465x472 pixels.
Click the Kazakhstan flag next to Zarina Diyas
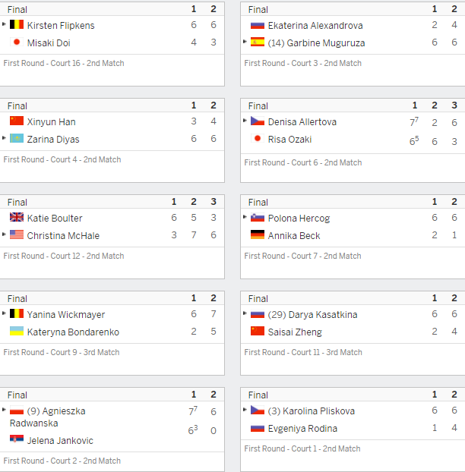click(x=17, y=138)
